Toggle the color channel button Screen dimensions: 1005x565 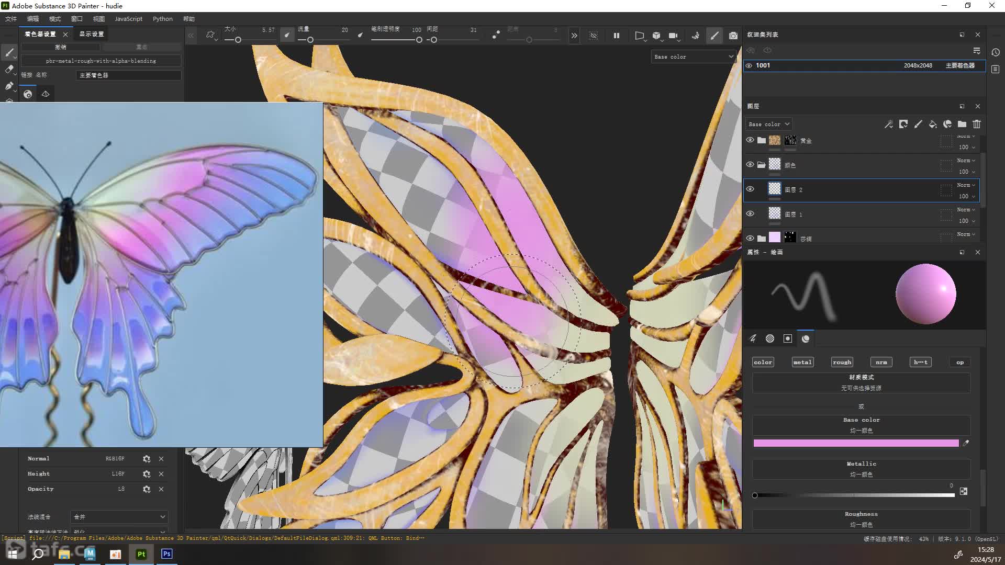(763, 362)
